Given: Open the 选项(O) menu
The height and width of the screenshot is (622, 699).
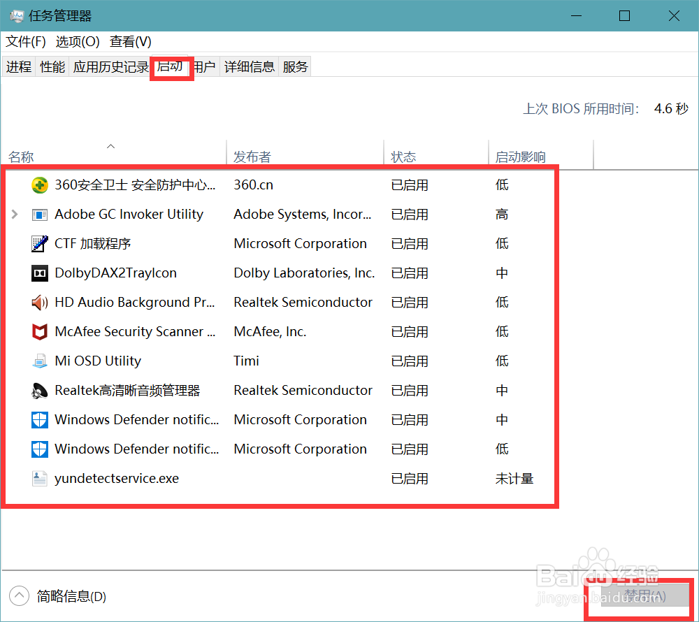Looking at the screenshot, I should pos(77,41).
